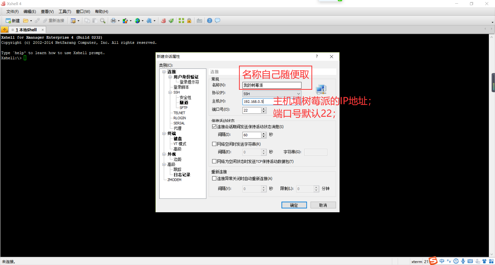Collapse the 外观 tree node

pos(164,154)
